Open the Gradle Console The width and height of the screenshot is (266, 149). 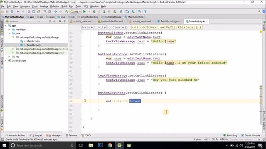point(251,135)
